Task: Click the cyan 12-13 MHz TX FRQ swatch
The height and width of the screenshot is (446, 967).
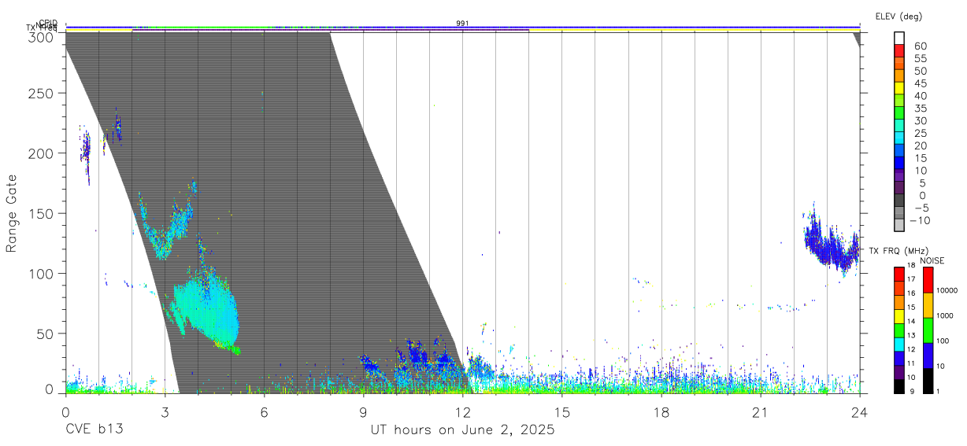Action: [x=899, y=345]
